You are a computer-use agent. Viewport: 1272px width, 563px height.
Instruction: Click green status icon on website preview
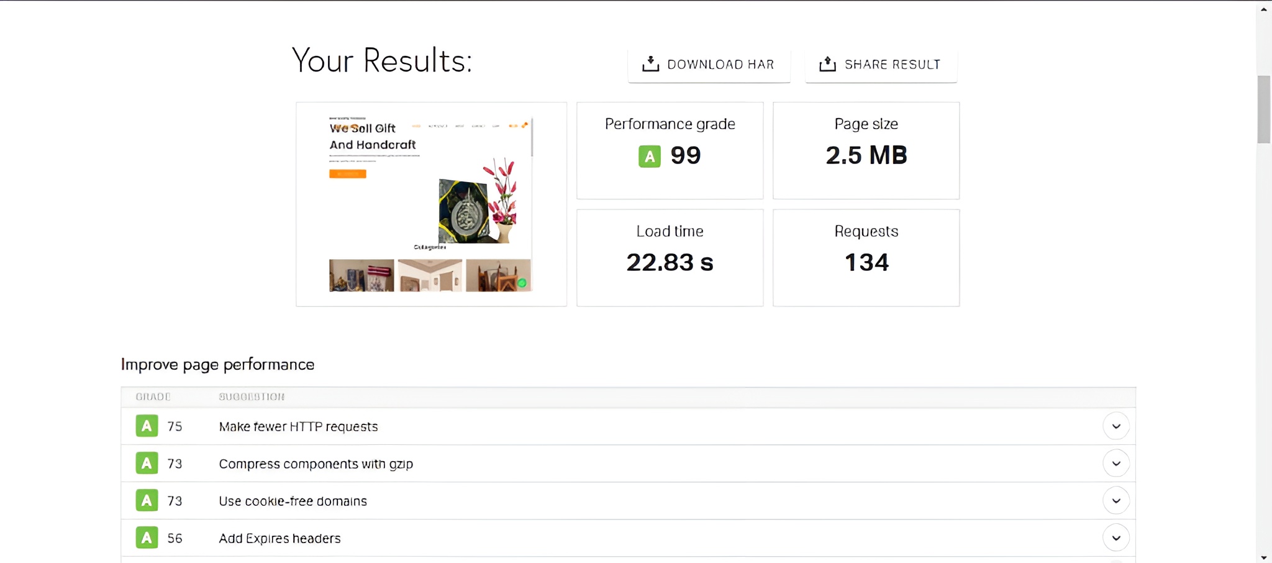coord(522,282)
